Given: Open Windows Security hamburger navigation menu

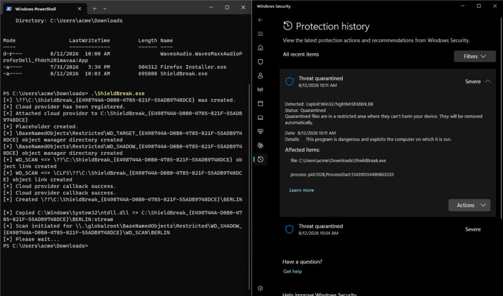Looking at the screenshot, I should click(x=260, y=34).
